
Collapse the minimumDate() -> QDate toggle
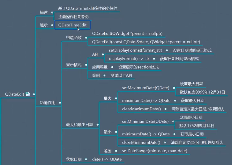coord(175,134)
